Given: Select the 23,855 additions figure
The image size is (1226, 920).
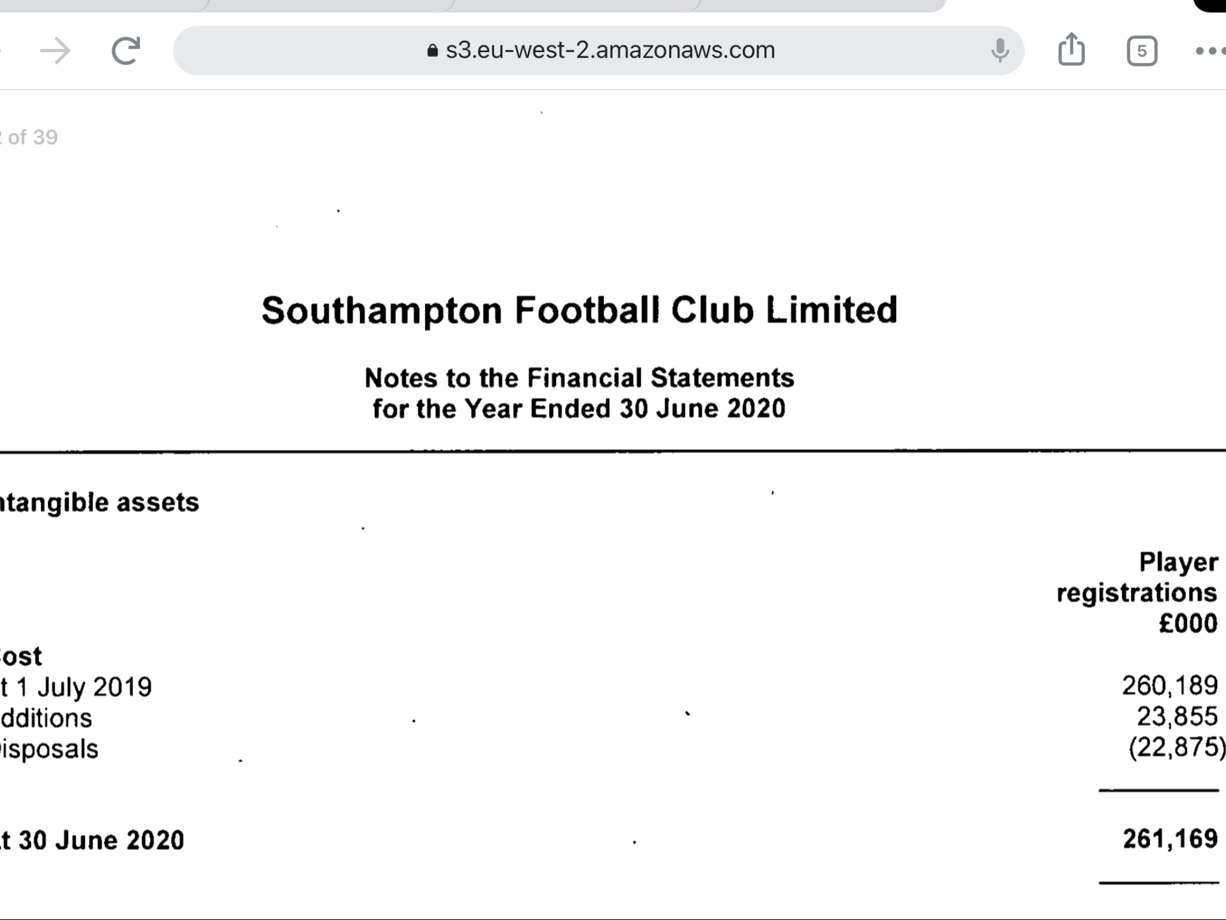Looking at the screenshot, I should [x=1178, y=716].
